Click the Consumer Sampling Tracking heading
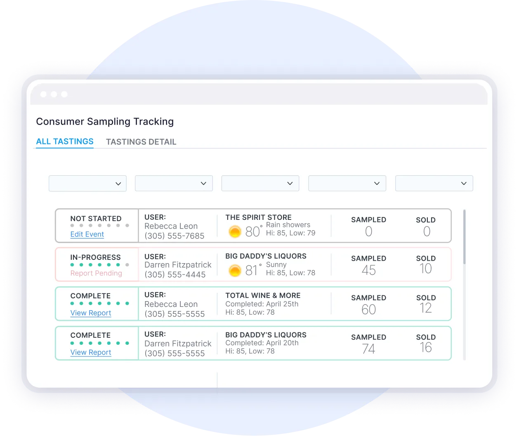This screenshot has width=519, height=436. tap(105, 122)
